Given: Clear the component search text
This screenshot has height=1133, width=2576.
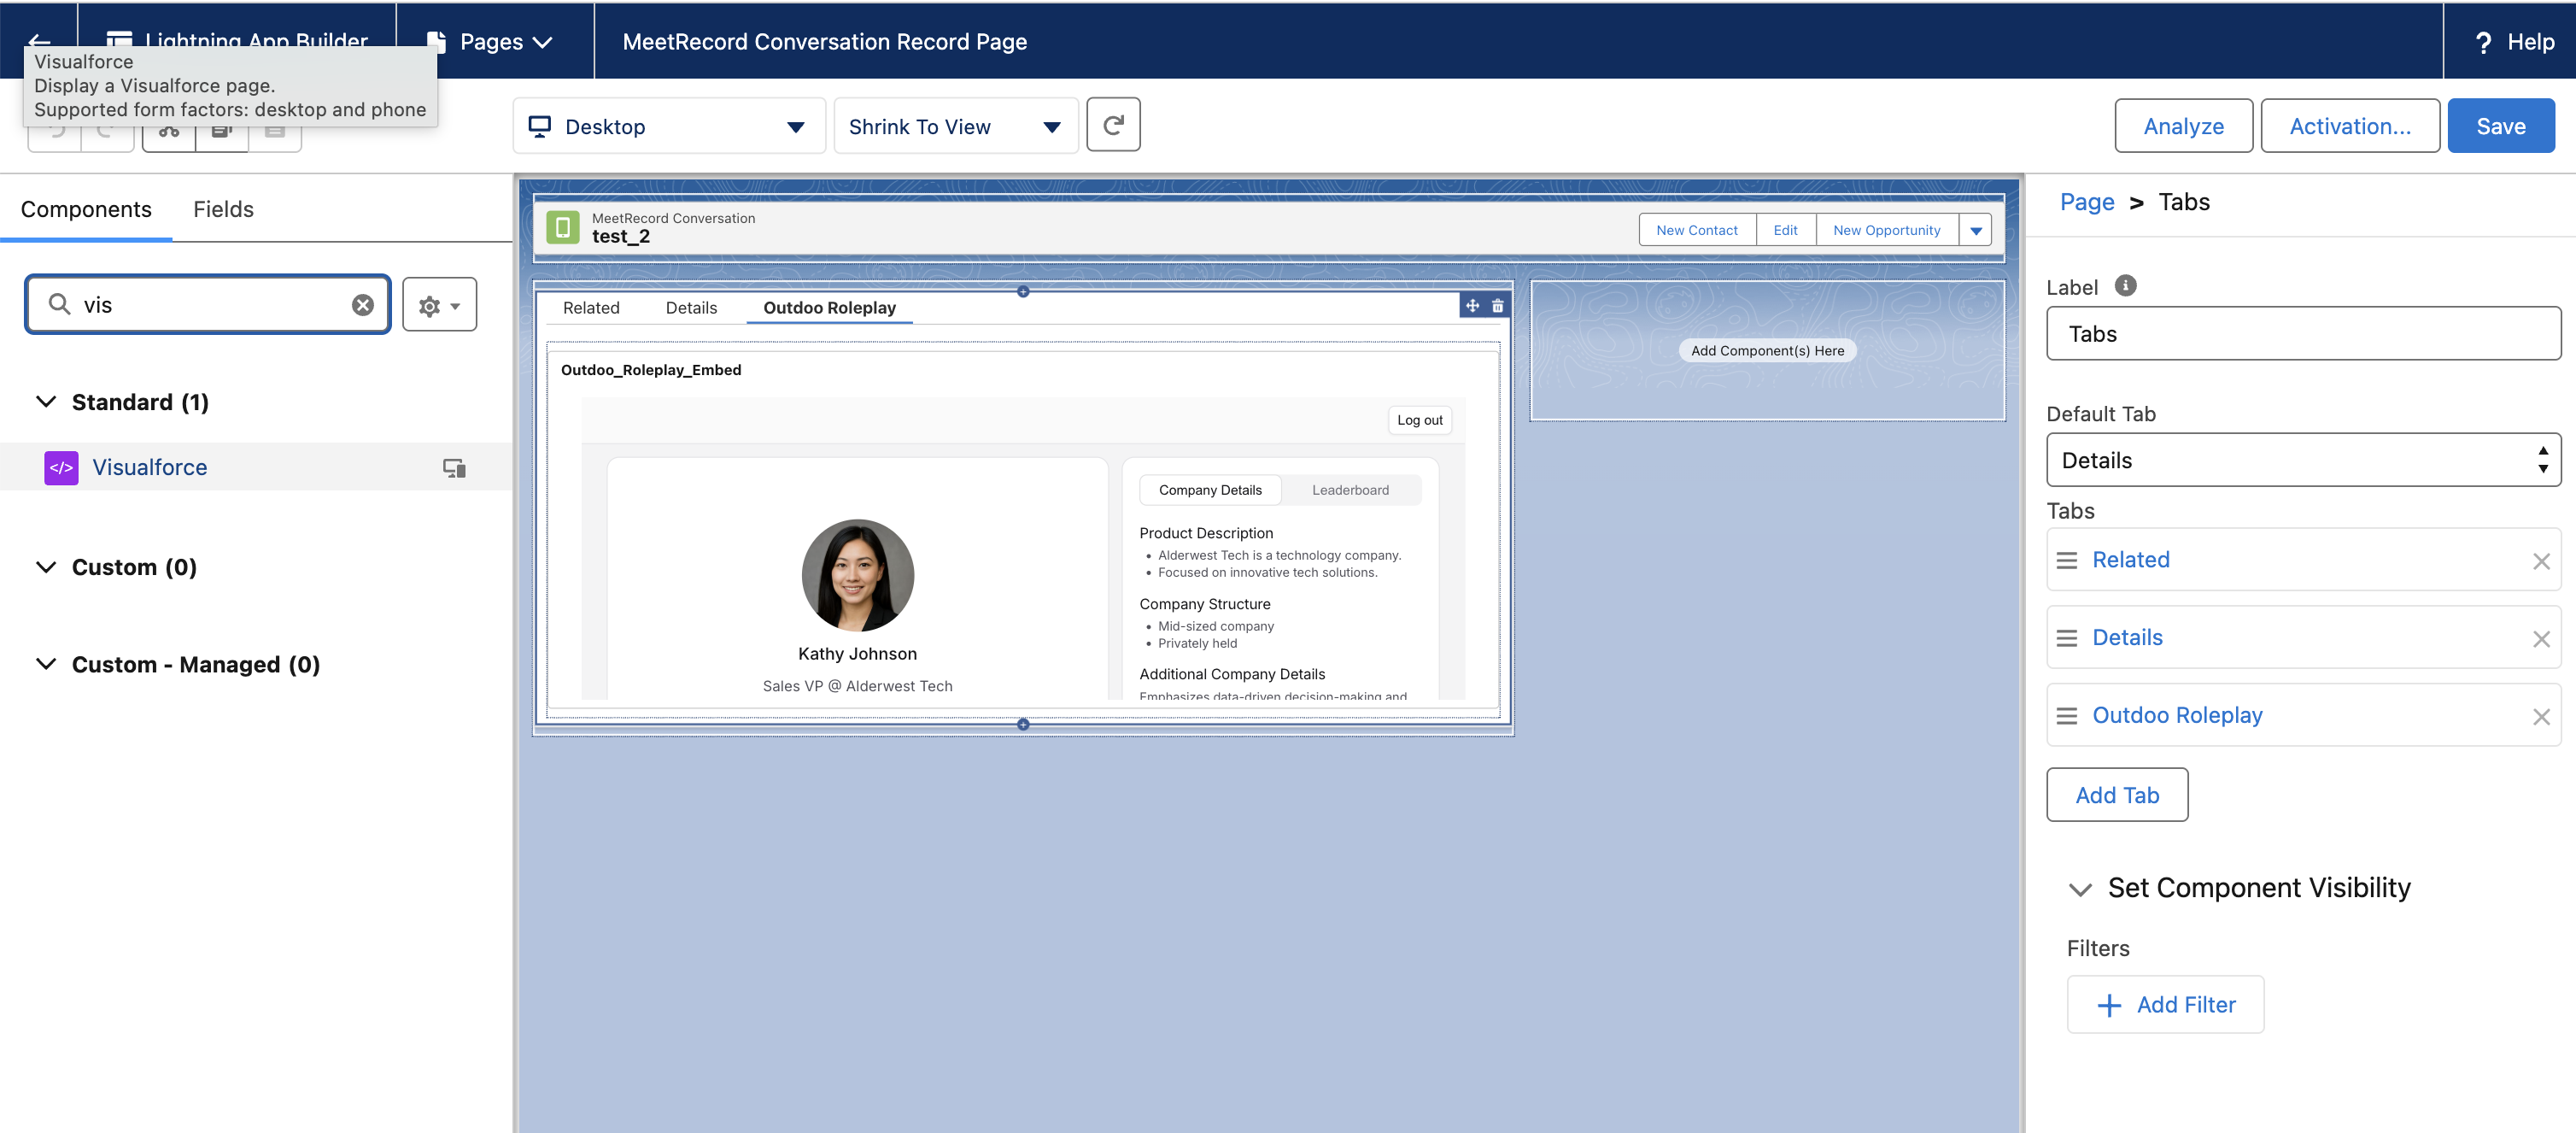Looking at the screenshot, I should click(x=363, y=305).
